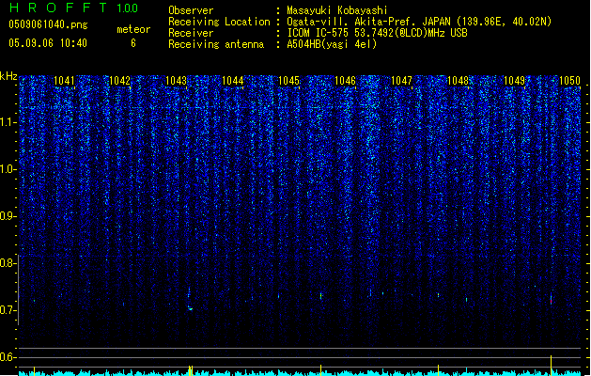Click the 1043 time marker
The height and width of the screenshot is (376, 591).
click(176, 80)
